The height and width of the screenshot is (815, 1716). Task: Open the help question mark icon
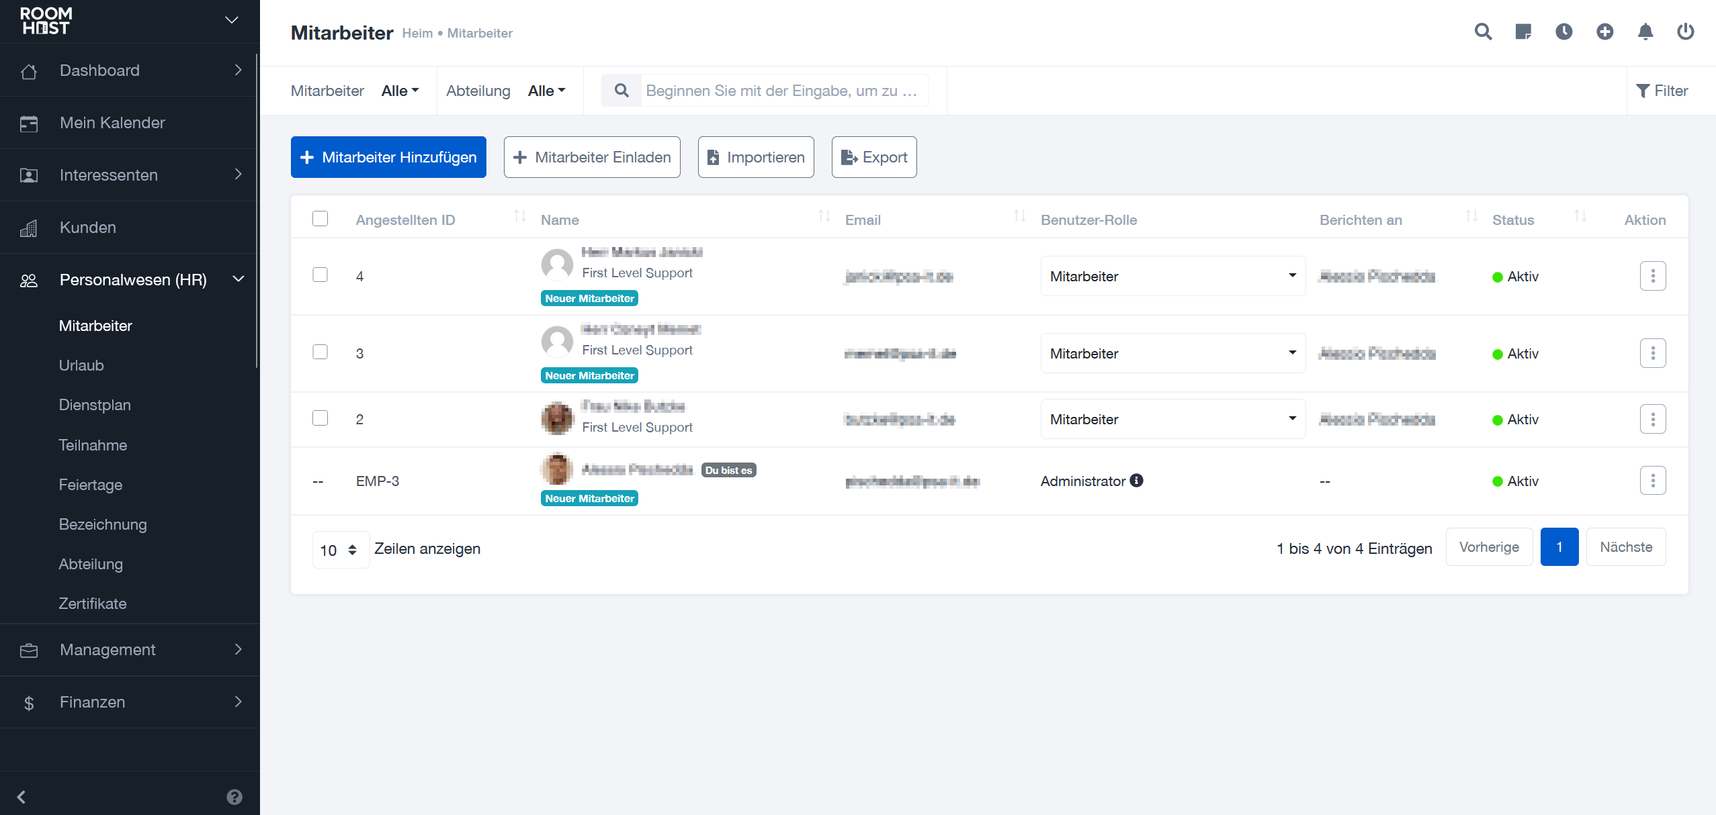(234, 797)
